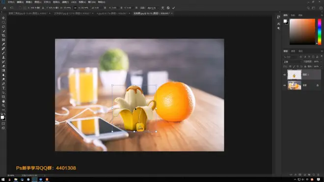Select the Gradient tool
Viewport: 324px width, 182px height.
(3, 71)
